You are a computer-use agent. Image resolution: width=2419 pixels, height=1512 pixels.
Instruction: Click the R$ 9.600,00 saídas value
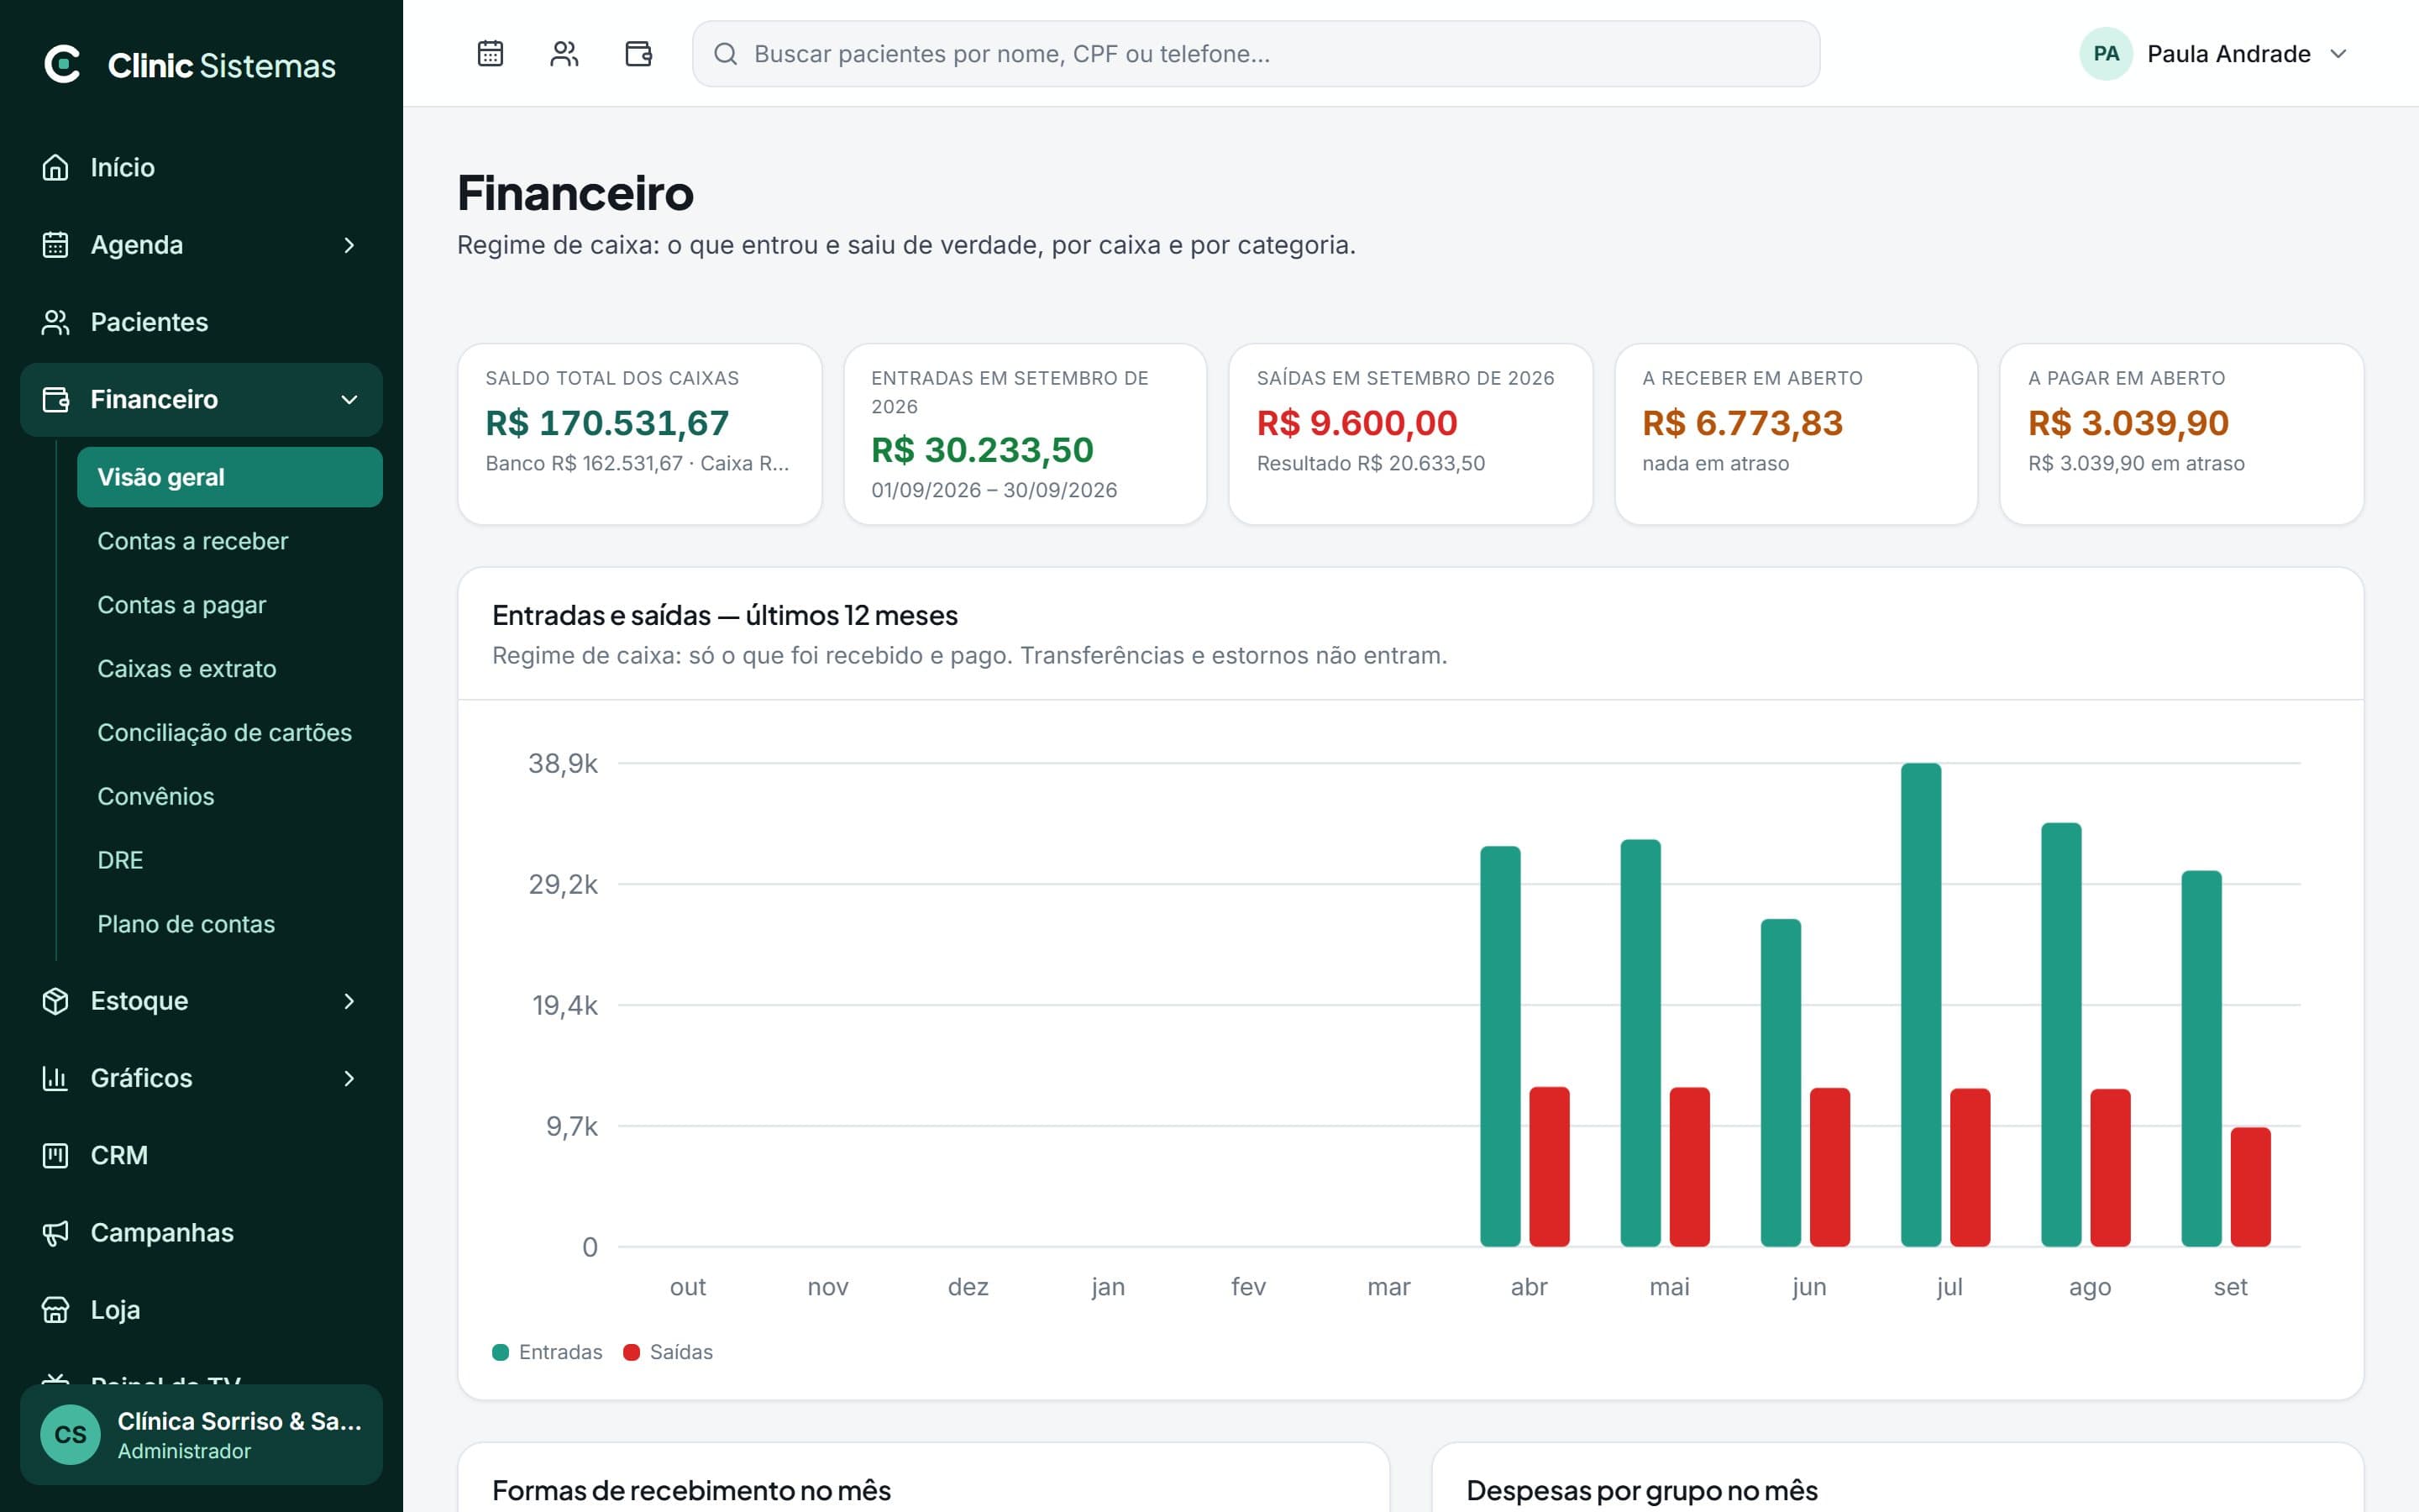[x=1357, y=423]
